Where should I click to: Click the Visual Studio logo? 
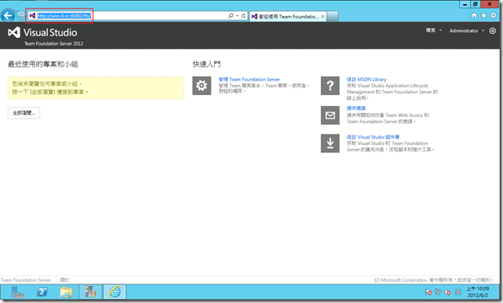(42, 32)
